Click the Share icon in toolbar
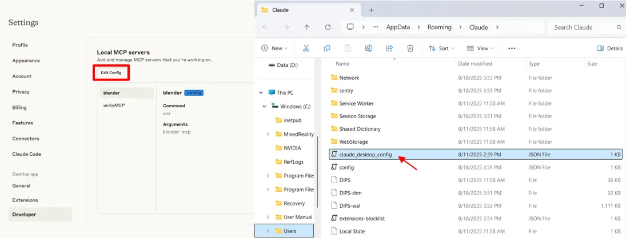 tap(389, 49)
